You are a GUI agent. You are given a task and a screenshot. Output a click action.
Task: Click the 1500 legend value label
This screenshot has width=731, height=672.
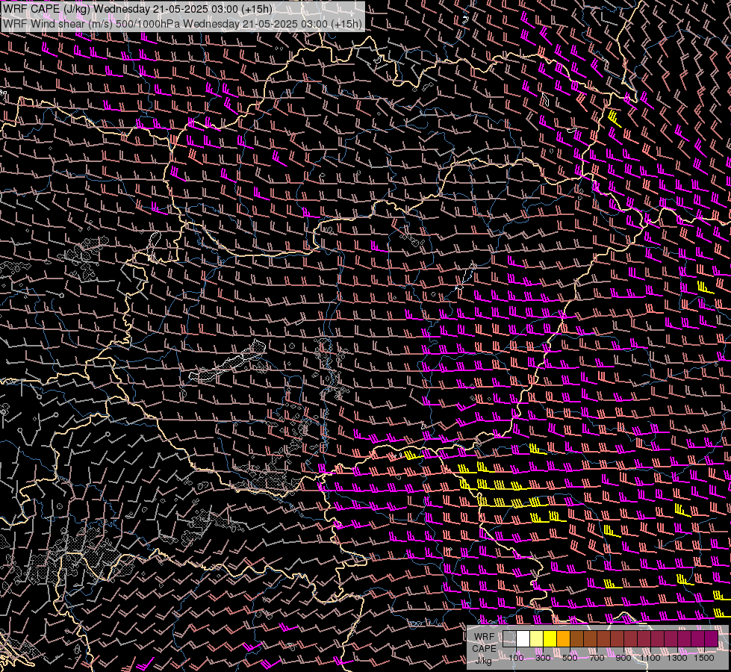click(704, 658)
